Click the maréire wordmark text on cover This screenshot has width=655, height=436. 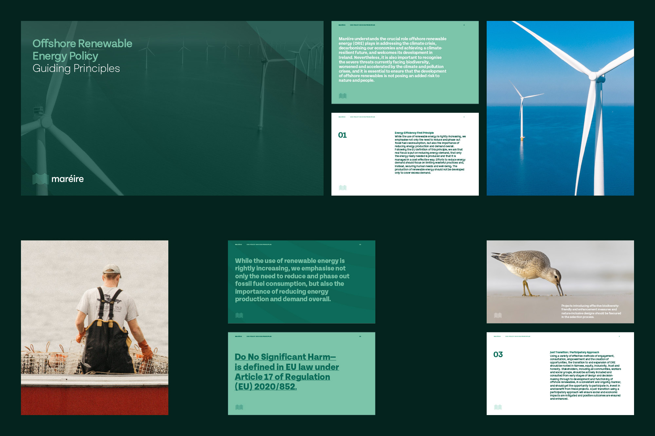(x=67, y=179)
